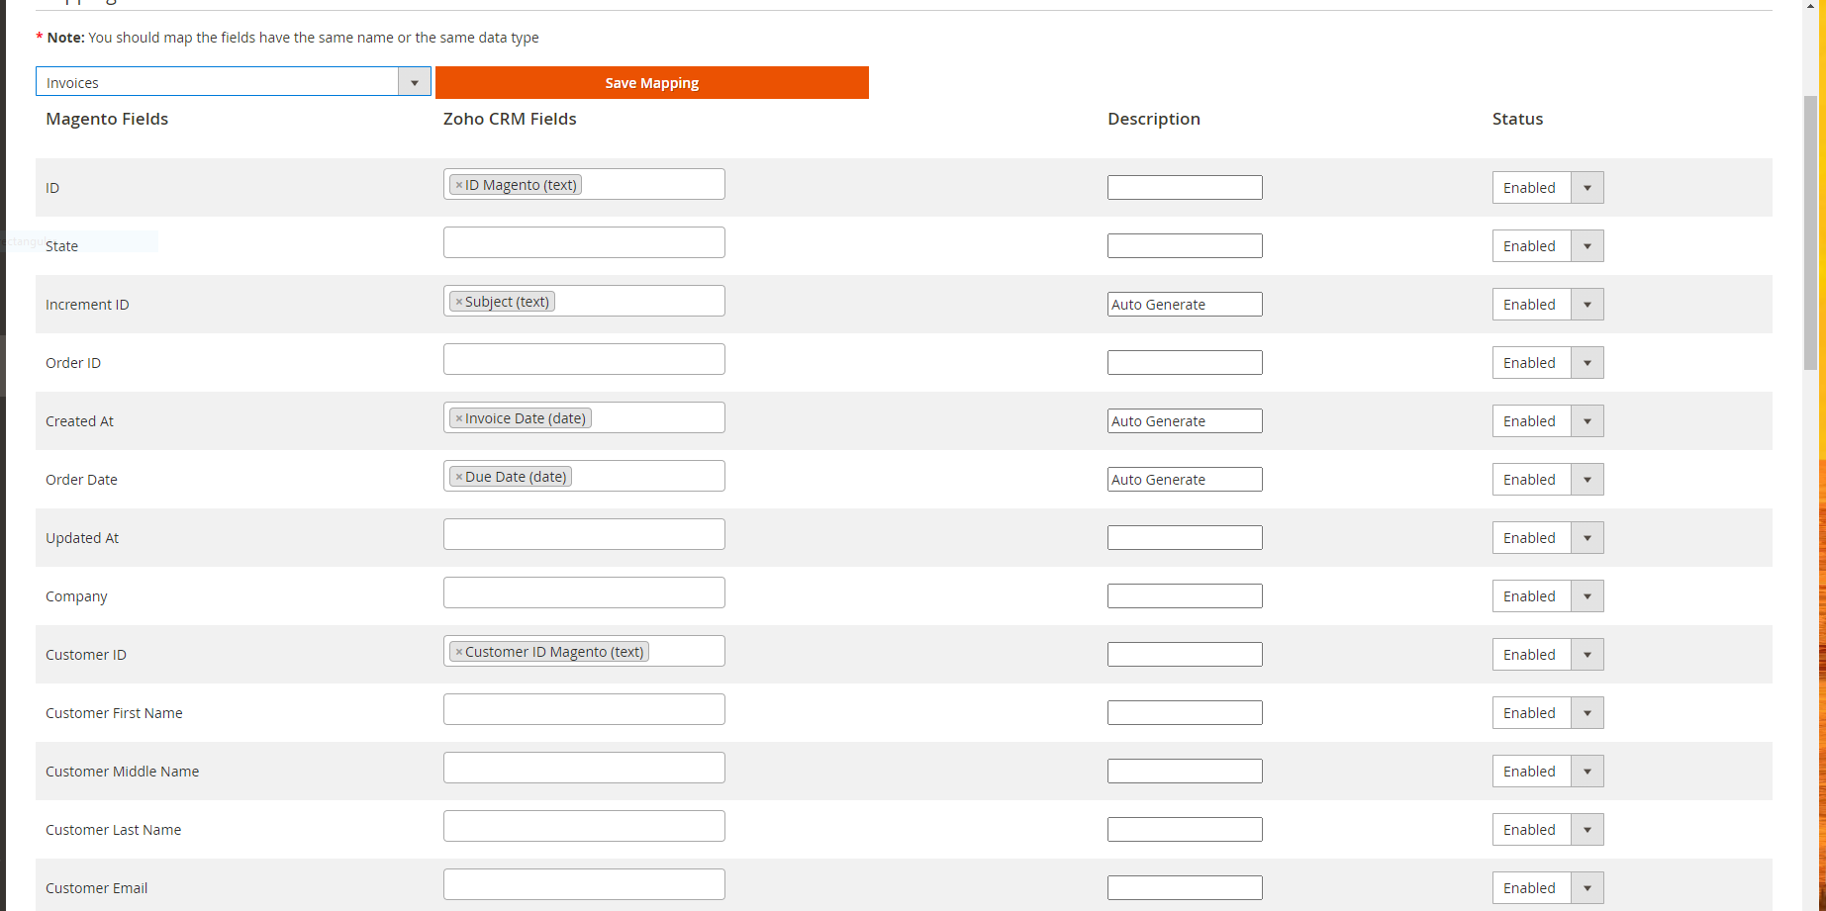Select the "Auto Generate" description for Increment ID
Viewport: 1826px width, 911px height.
1185,304
